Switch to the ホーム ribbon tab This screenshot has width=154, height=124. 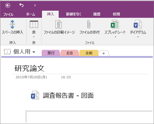point(31,14)
